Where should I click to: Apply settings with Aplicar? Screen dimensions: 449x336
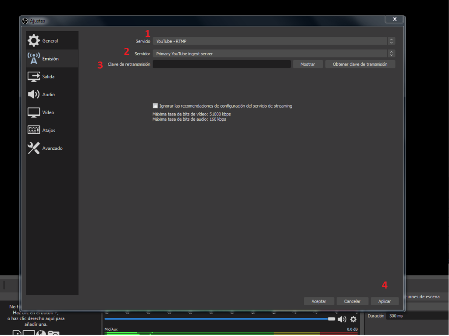(384, 301)
